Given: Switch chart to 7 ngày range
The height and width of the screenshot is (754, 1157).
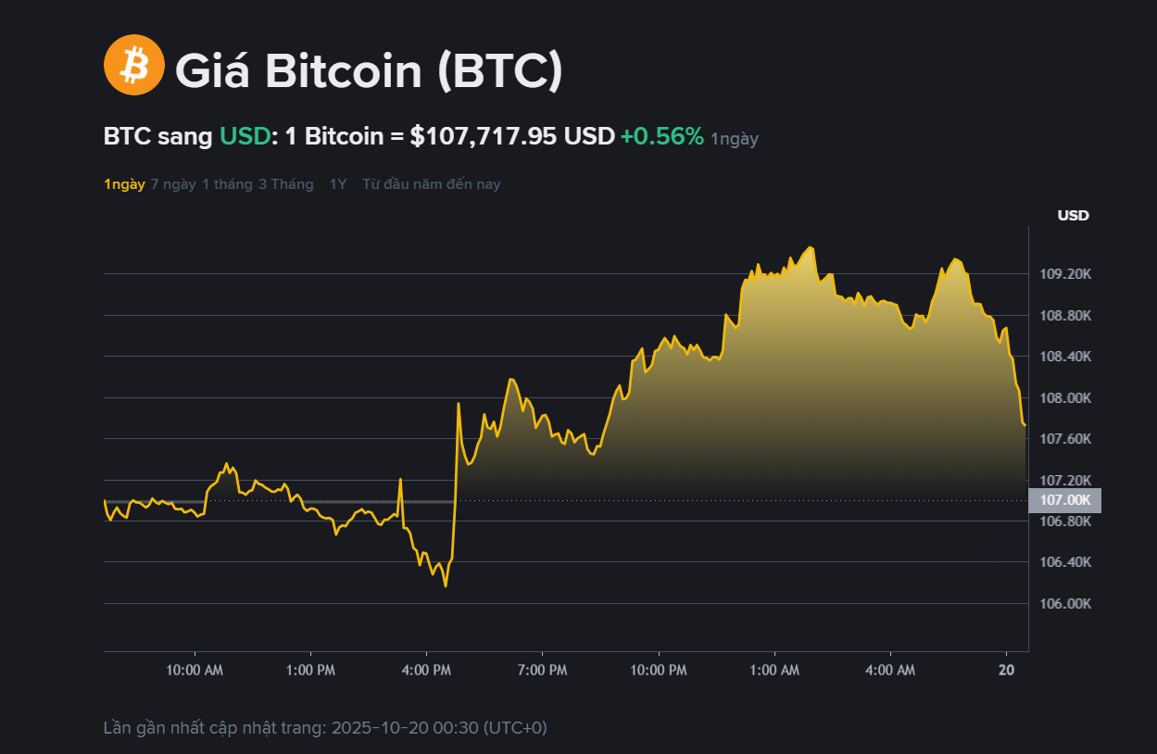Looking at the screenshot, I should 173,184.
